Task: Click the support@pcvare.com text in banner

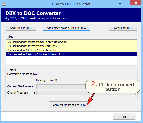Action: click(55, 18)
